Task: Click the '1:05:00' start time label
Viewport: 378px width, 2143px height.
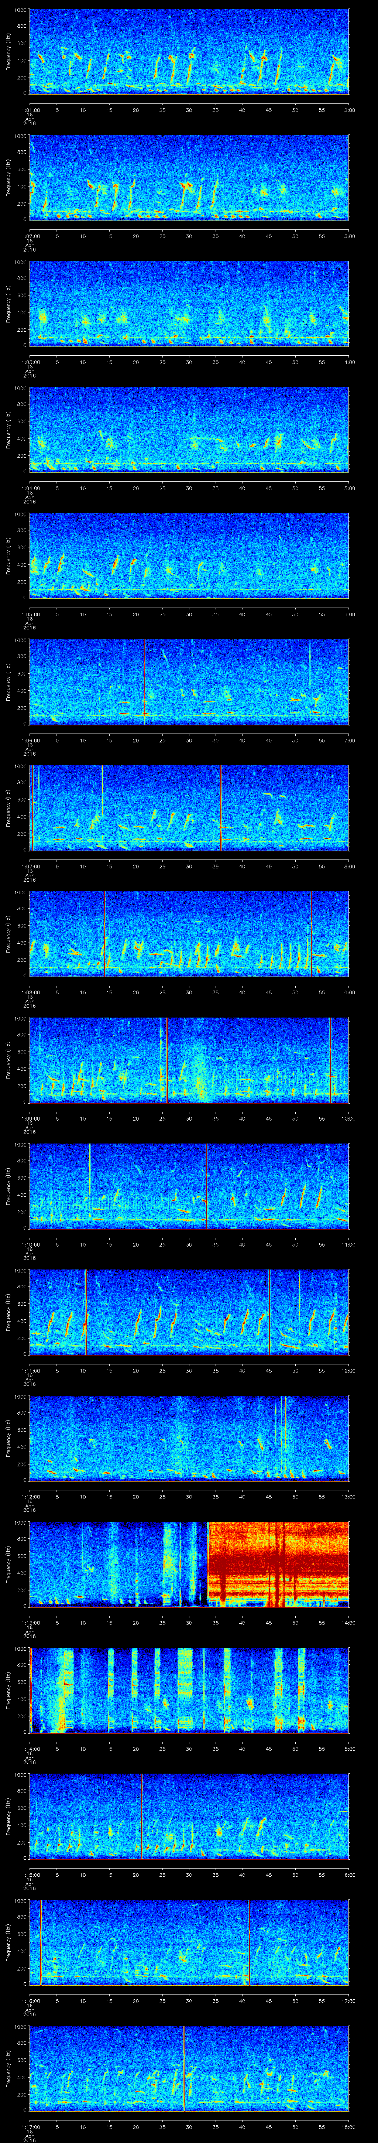Action: 30,615
